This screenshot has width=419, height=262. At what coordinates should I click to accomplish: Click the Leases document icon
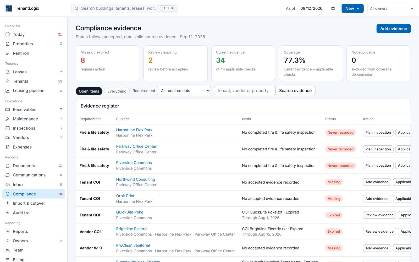(8, 72)
